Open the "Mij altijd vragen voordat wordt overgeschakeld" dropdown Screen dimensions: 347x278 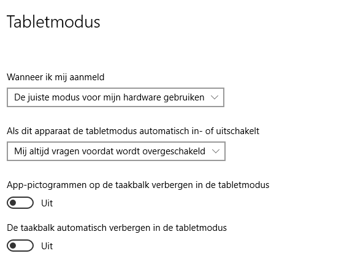click(x=116, y=151)
